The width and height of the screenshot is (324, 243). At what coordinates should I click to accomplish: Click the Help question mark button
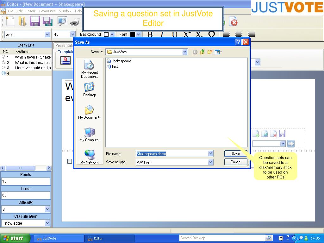(238, 42)
